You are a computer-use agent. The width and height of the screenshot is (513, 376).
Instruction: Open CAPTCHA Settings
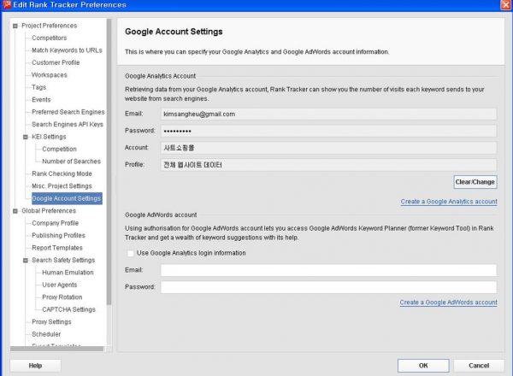click(68, 309)
